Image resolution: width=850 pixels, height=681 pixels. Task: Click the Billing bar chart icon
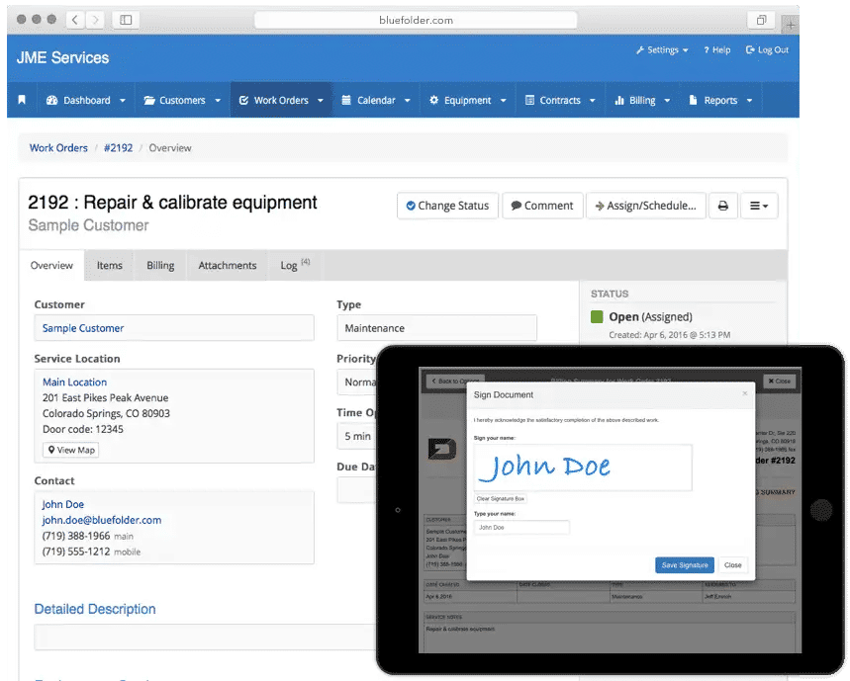(619, 100)
